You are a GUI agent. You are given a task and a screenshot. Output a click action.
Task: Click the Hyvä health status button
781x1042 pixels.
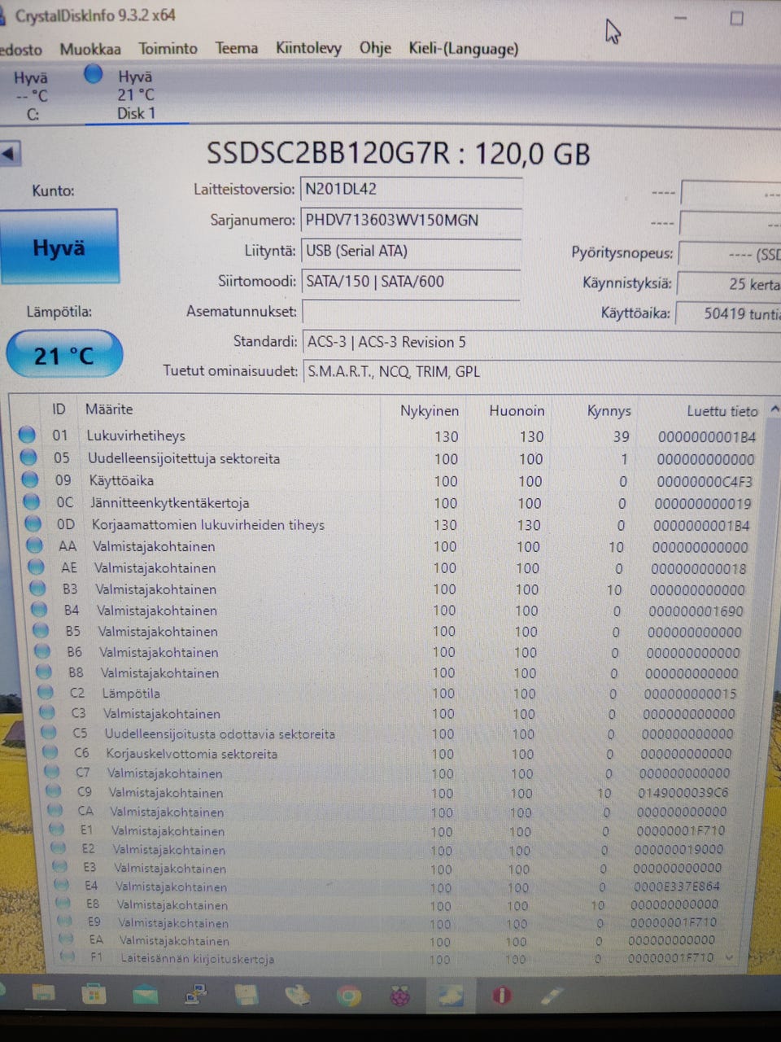59,247
